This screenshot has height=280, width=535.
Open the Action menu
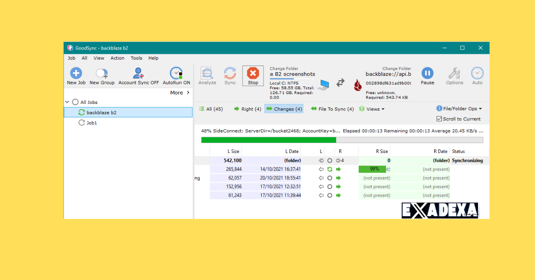pos(117,58)
